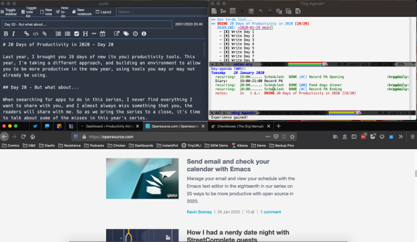This screenshot has width=417, height=242.
Task: Open the Podcasts bookmarks folder
Action: [x=94, y=145]
